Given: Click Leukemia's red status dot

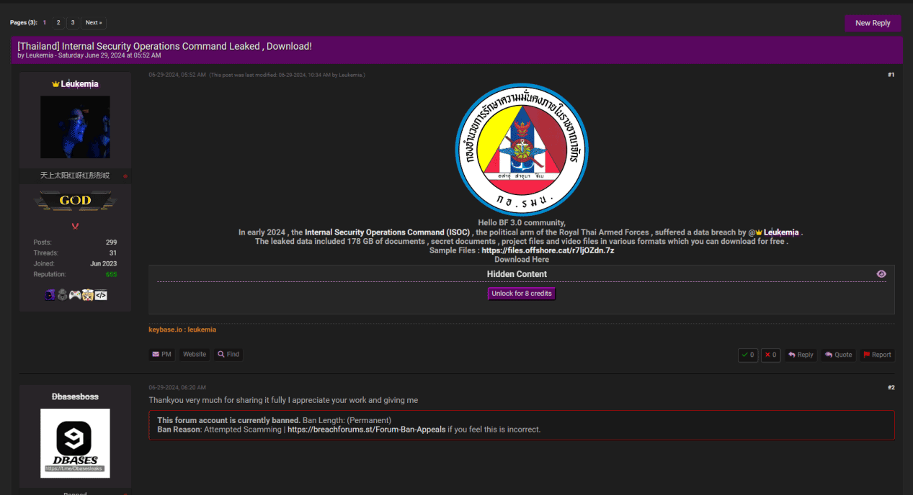Looking at the screenshot, I should (x=125, y=176).
